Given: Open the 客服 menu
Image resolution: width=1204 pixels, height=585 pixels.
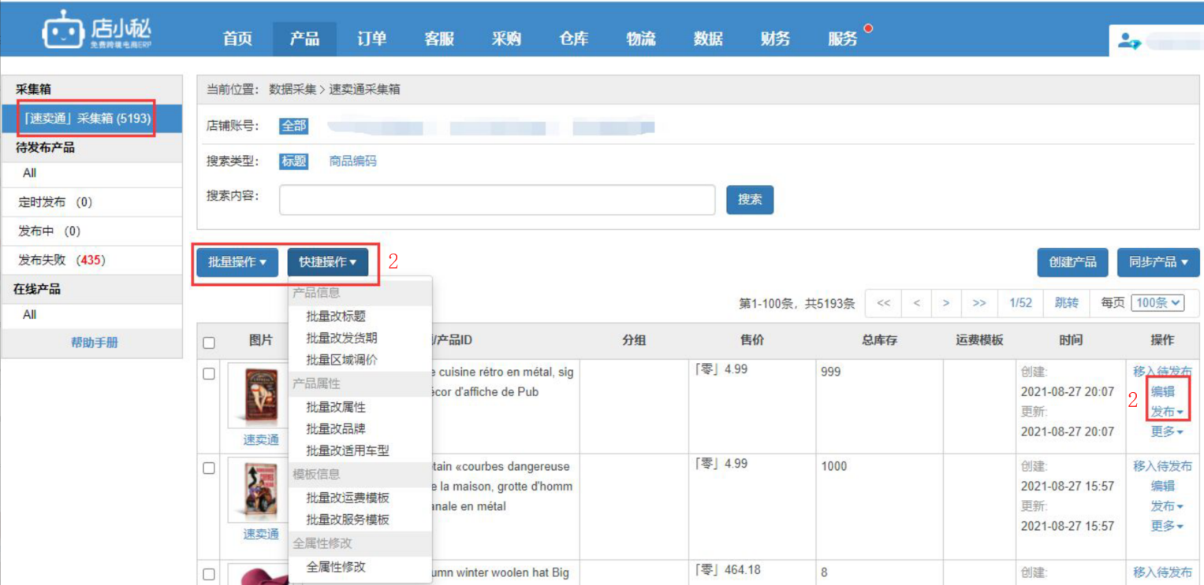Looking at the screenshot, I should click(438, 39).
